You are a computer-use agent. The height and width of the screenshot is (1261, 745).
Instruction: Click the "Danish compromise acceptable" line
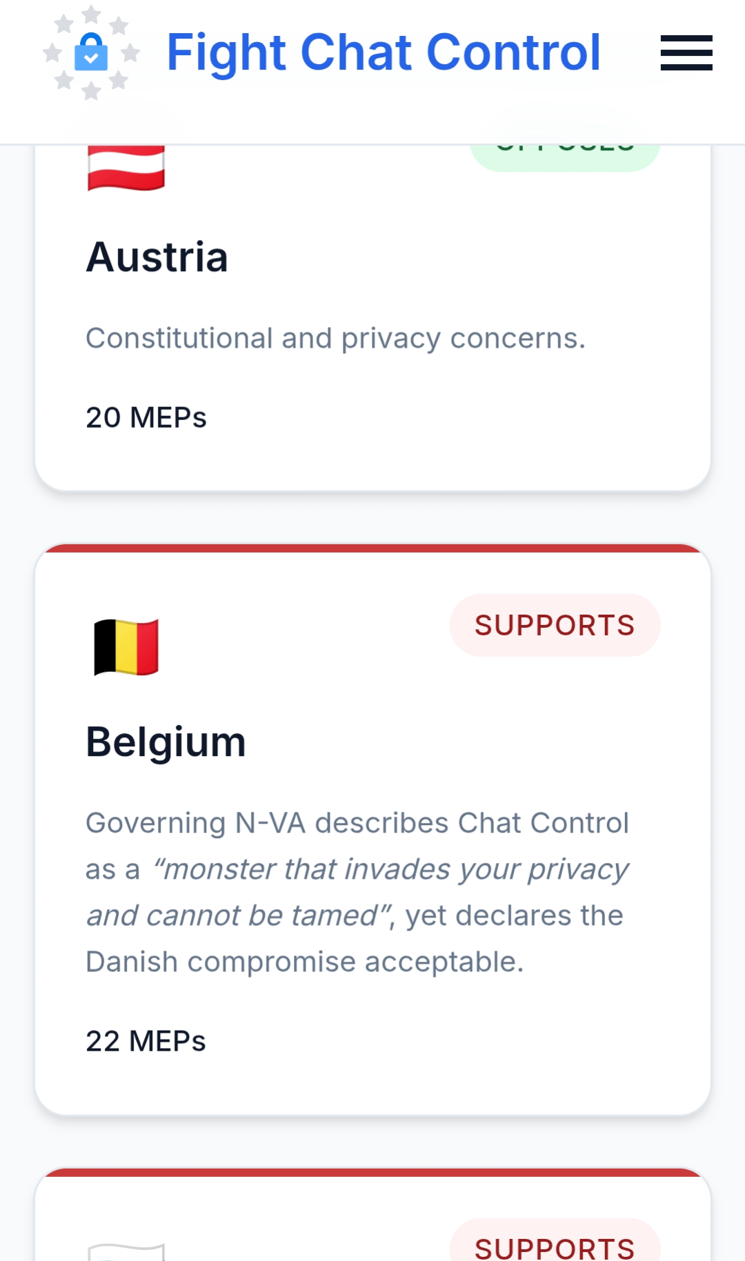click(x=304, y=962)
